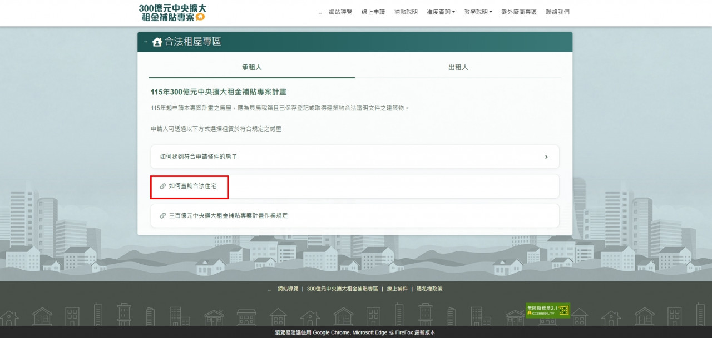This screenshot has width=712, height=338.
Task: Click the footer 隱私權政策 link
Action: [429, 289]
